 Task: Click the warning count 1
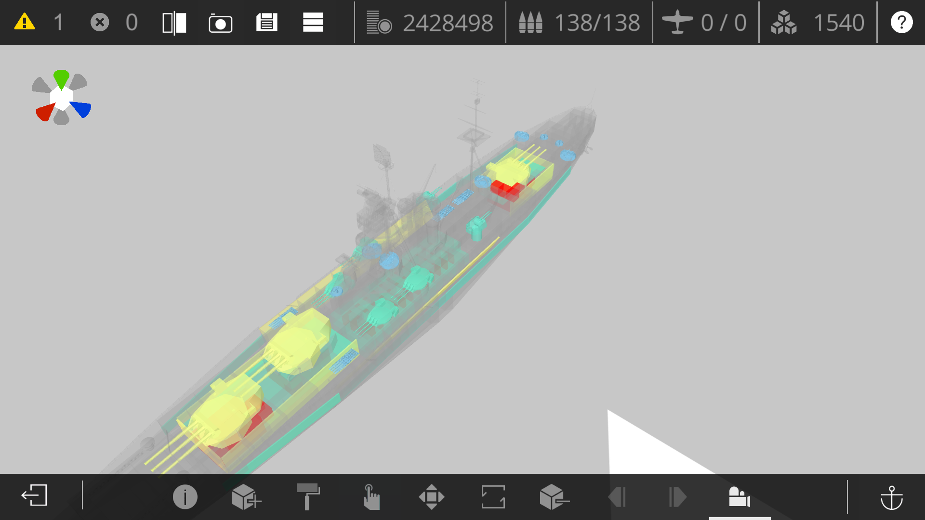[58, 23]
